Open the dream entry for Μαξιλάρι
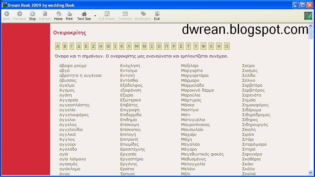Image resolution: width=315 pixels, height=177 pixels. [x=190, y=65]
